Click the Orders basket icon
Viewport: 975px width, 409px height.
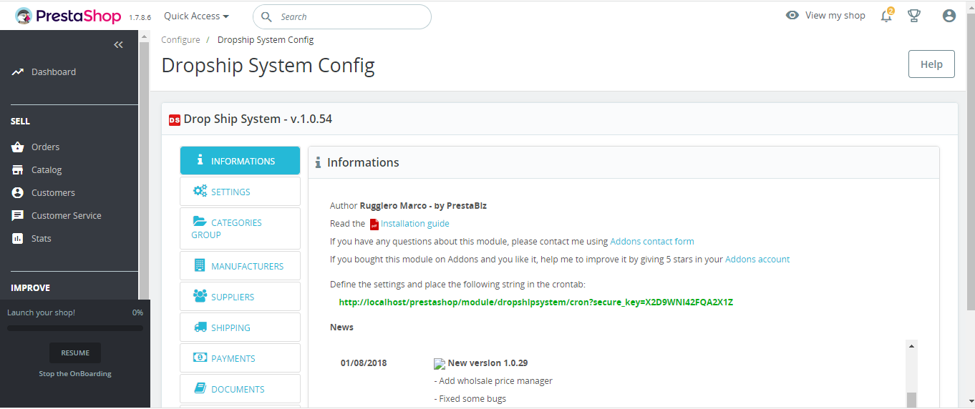coord(18,147)
